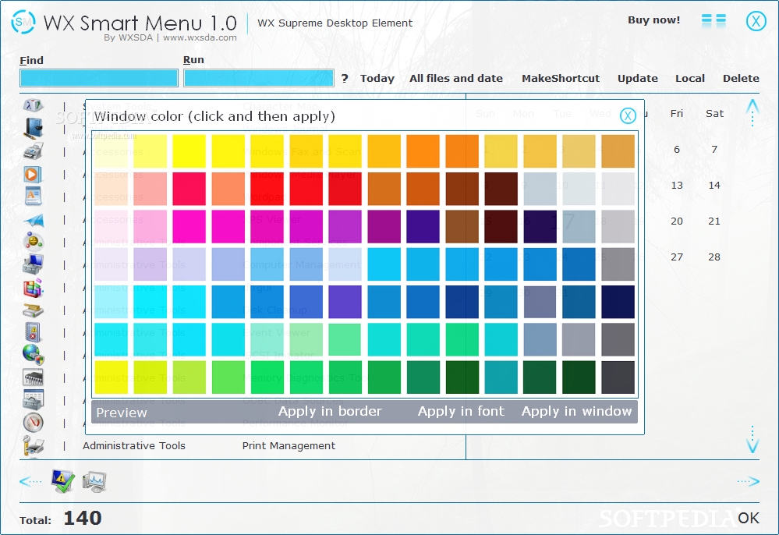Click Administrative Tools in the bottom row
The image size is (779, 535).
point(133,445)
